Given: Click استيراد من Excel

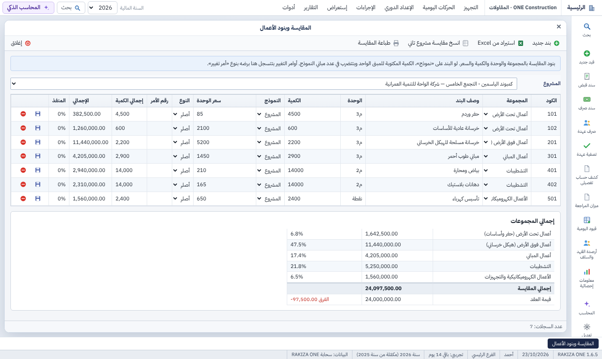Looking at the screenshot, I should 500,43.
